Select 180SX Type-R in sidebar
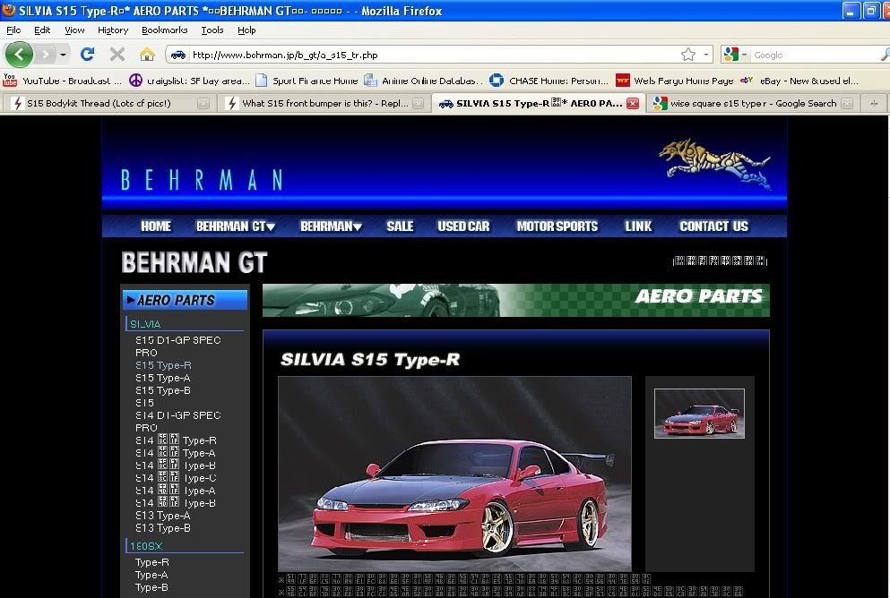This screenshot has height=598, width=890. click(152, 562)
